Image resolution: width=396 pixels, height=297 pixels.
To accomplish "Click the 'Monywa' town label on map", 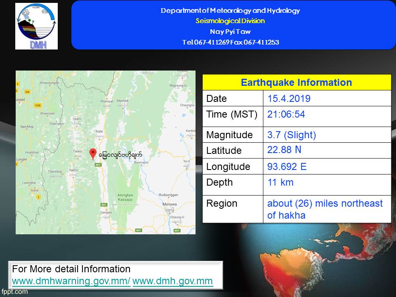I will [170, 204].
